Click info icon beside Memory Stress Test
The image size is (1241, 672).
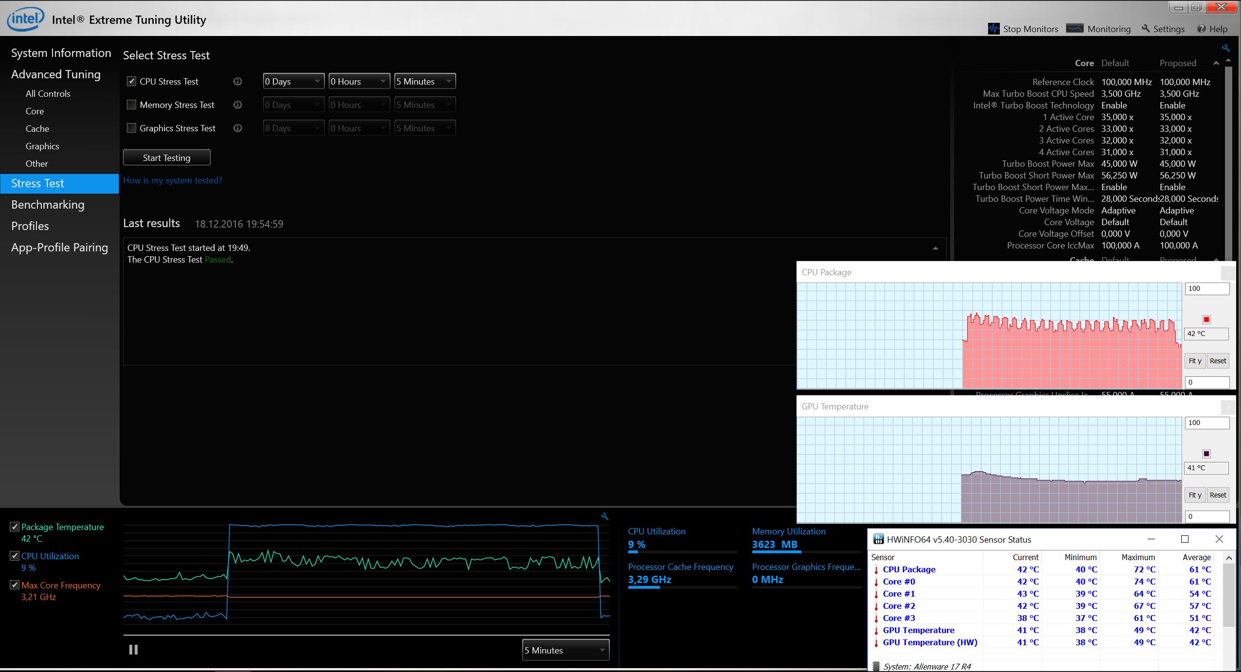(x=237, y=105)
